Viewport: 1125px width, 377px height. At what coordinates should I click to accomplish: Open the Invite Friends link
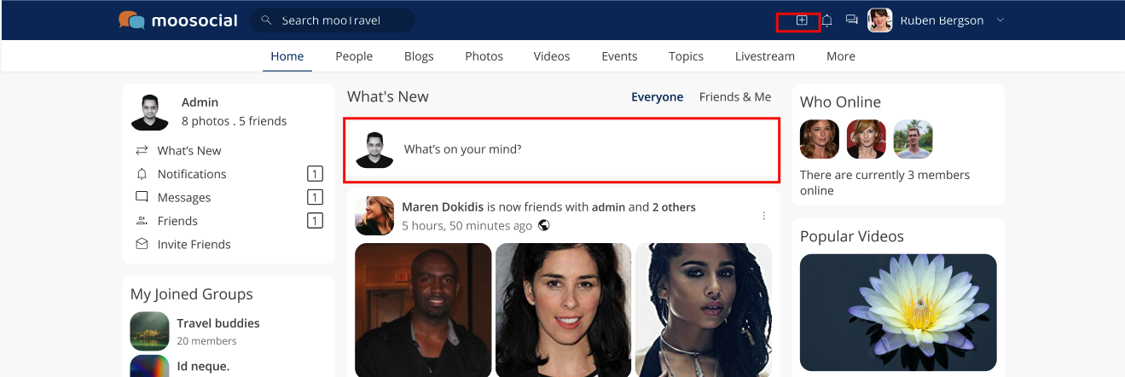[194, 244]
